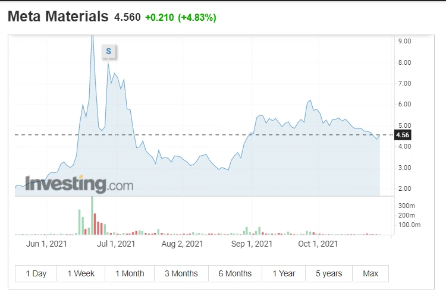Choose the Max chart range

click(x=370, y=273)
